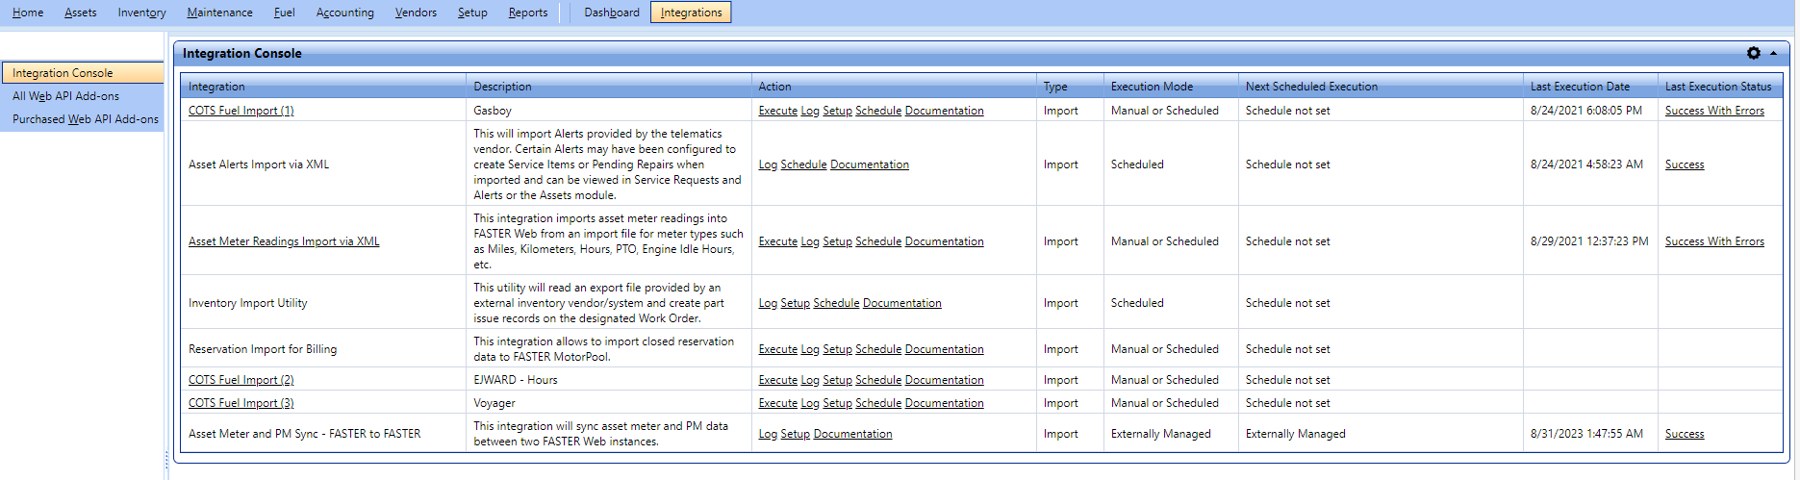1800x480 pixels.
Task: Sort by the Execution Mode column header
Action: tap(1152, 87)
